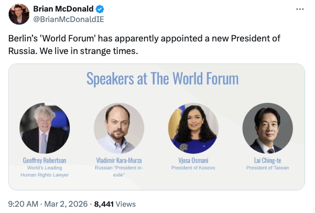Click the tweet text about Berlin's World Forum

tap(145, 46)
